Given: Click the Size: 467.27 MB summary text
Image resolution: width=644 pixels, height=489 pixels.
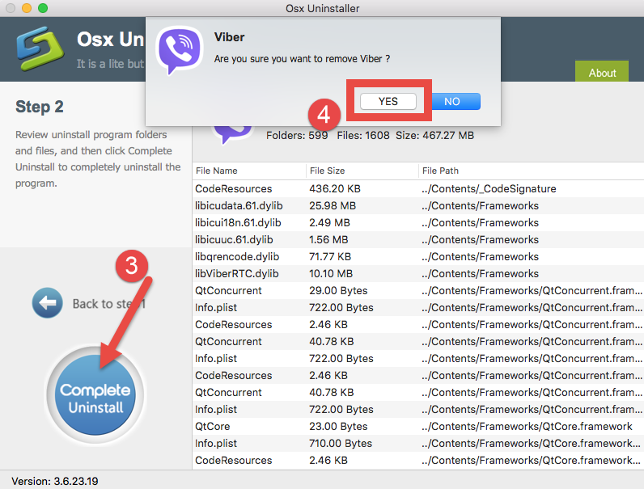Looking at the screenshot, I should point(435,135).
